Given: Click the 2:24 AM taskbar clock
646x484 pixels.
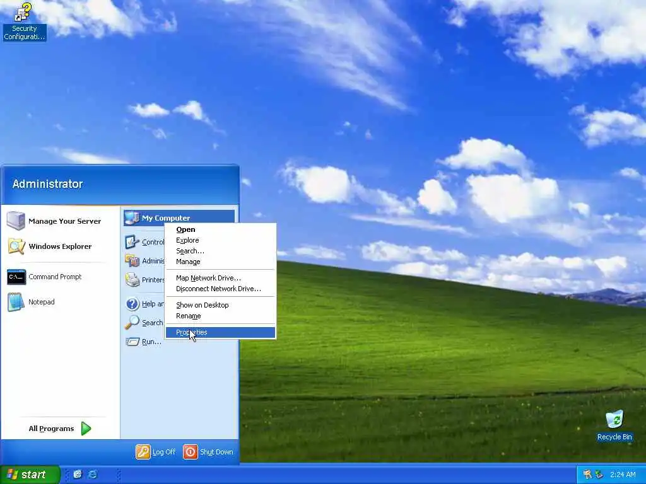Looking at the screenshot, I should [623, 475].
